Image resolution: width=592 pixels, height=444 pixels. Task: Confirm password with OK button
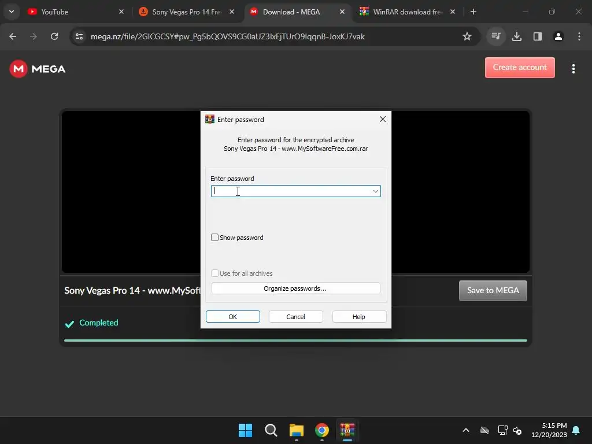point(233,317)
